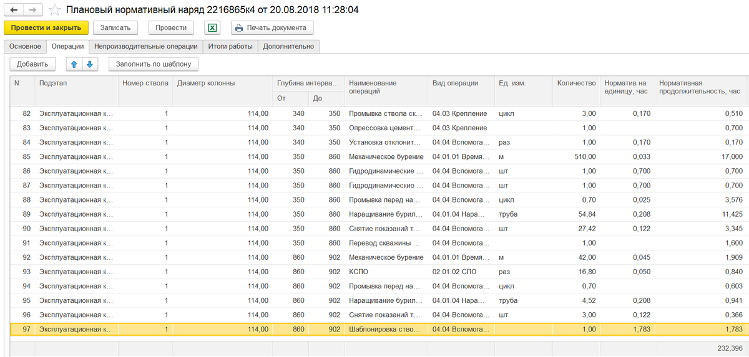Click 'Снятие показаний т...' in row 90
This screenshot has width=749, height=357.
[386, 228]
